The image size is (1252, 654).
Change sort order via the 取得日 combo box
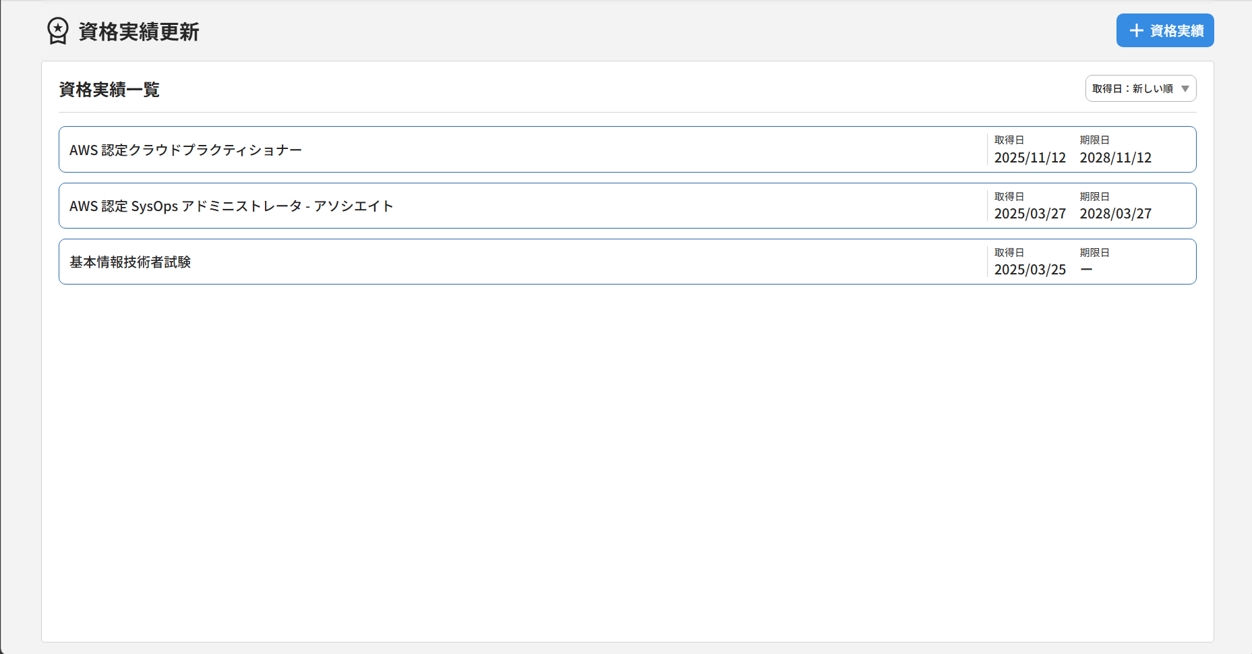click(1141, 88)
